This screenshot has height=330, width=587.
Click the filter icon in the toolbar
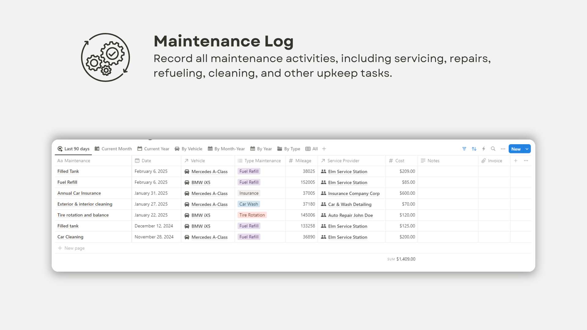coord(464,149)
